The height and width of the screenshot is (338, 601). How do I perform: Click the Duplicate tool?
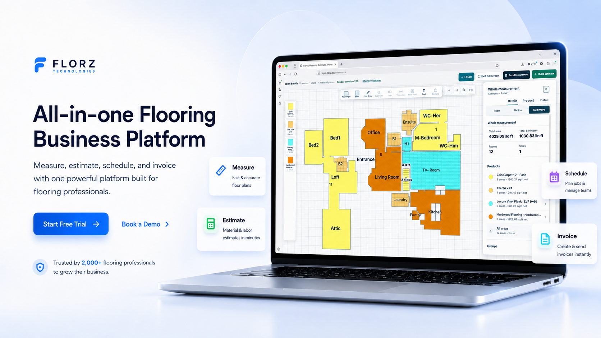(x=379, y=93)
